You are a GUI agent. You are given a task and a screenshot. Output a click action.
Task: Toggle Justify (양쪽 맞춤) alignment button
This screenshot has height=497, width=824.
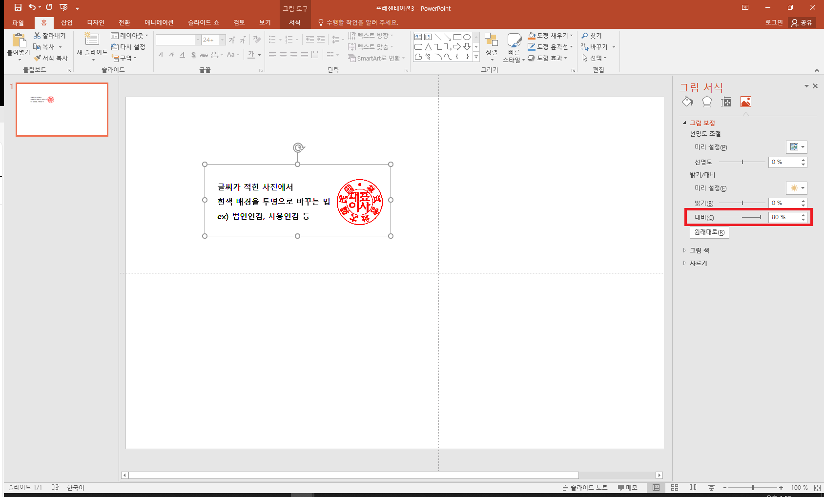tap(305, 55)
